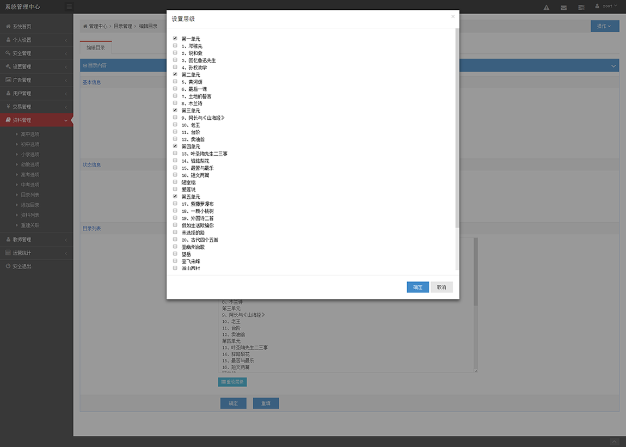The width and height of the screenshot is (626, 447).
Task: Click the 广告管理 picture icon
Action: [x=8, y=80]
